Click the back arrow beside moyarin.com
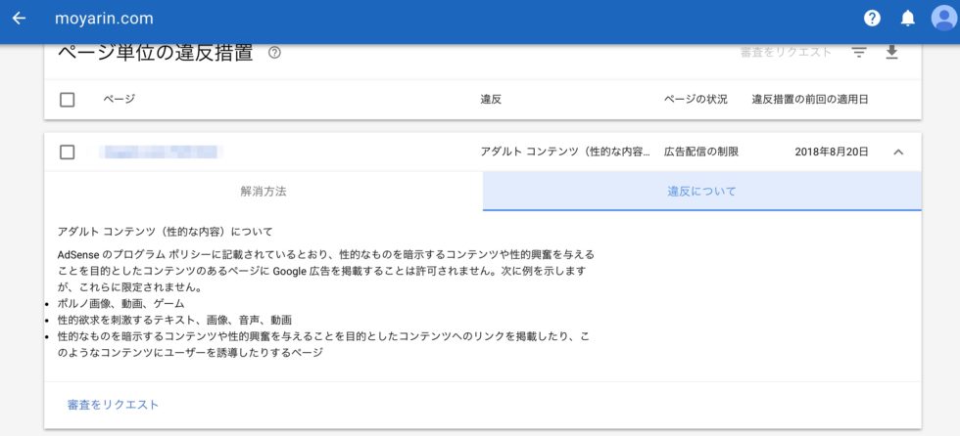960x436 pixels. (x=19, y=19)
